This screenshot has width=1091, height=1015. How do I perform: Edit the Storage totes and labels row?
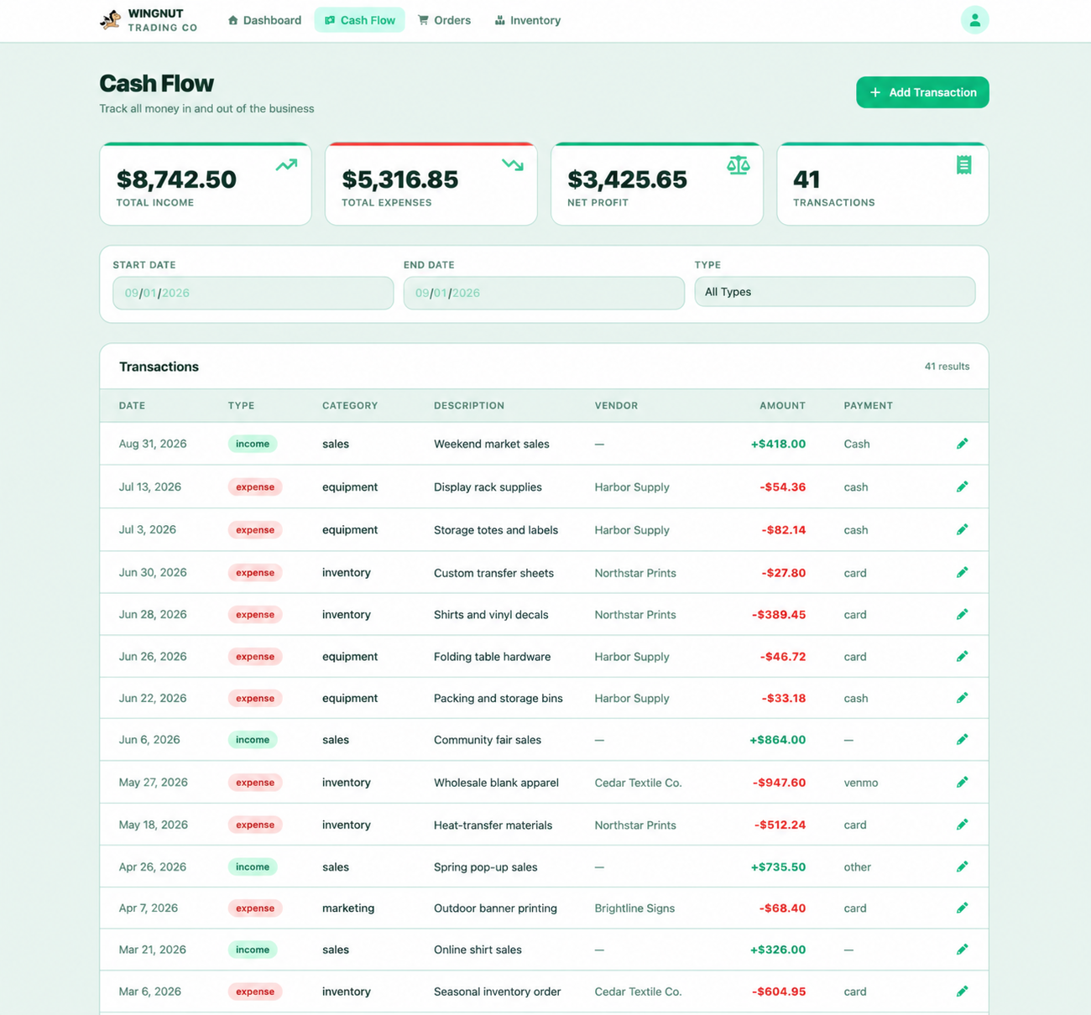coord(962,529)
